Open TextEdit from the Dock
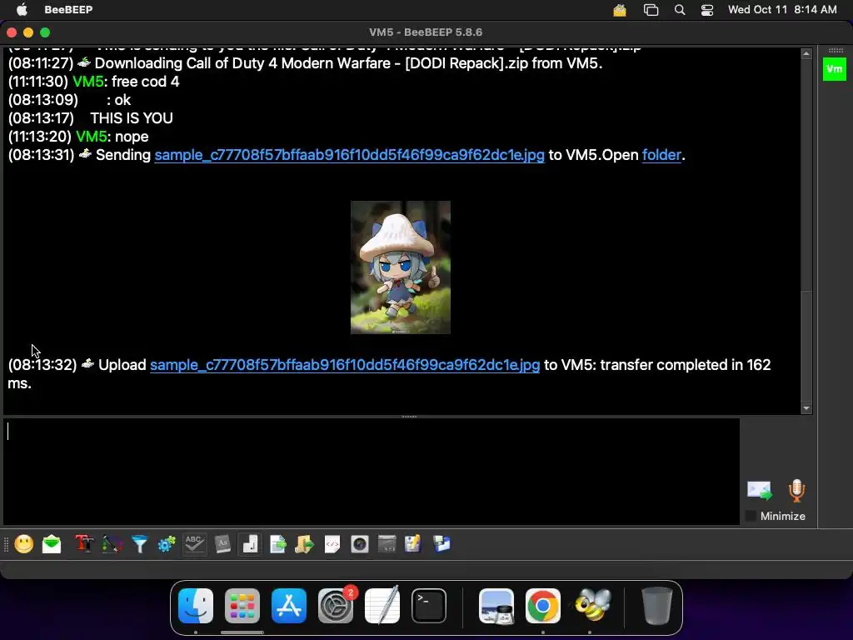The image size is (853, 640). (x=382, y=605)
